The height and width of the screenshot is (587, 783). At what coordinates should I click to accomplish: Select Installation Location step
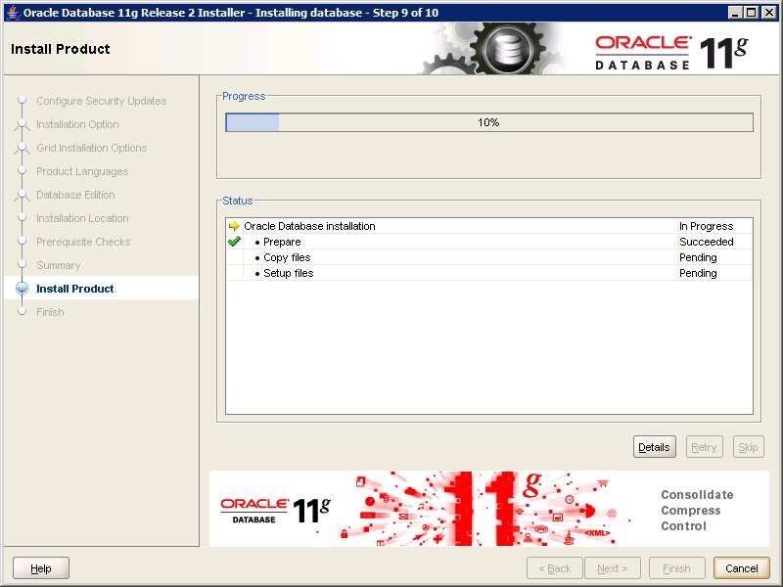click(x=82, y=218)
